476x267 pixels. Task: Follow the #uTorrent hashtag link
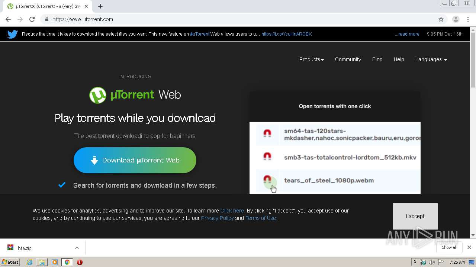pos(199,34)
